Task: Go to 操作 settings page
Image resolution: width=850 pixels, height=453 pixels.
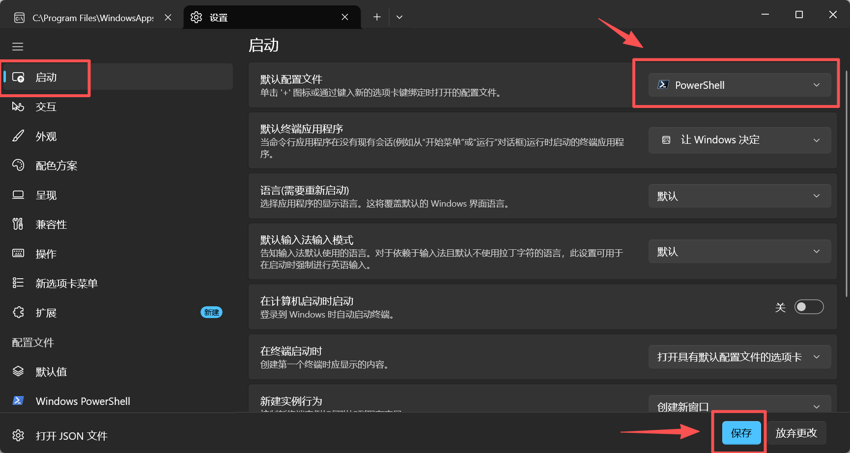Action: coord(118,254)
